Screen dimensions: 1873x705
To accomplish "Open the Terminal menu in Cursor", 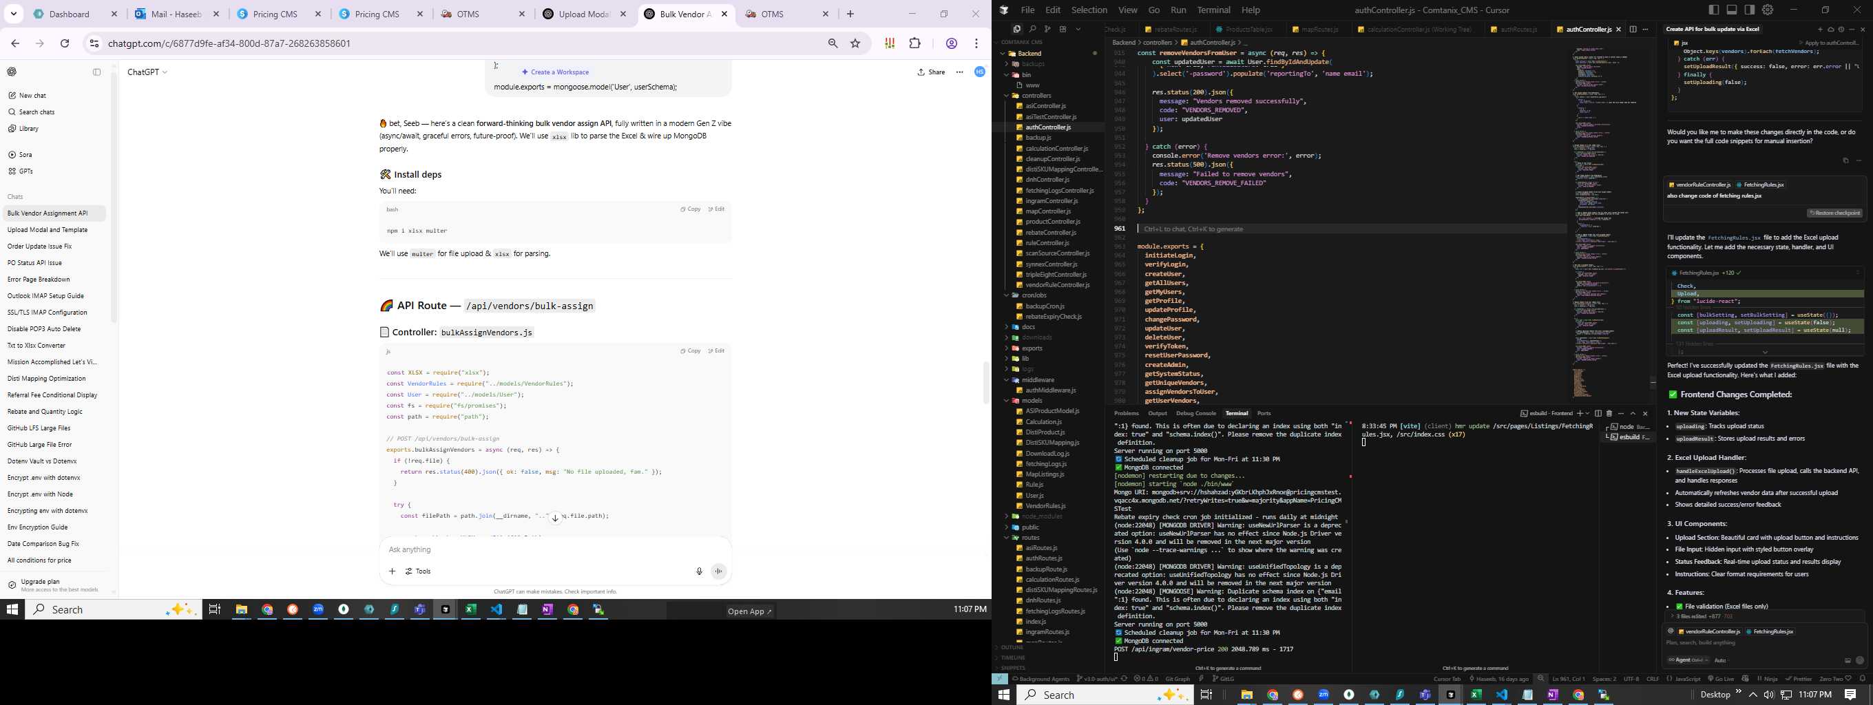I will (x=1213, y=10).
